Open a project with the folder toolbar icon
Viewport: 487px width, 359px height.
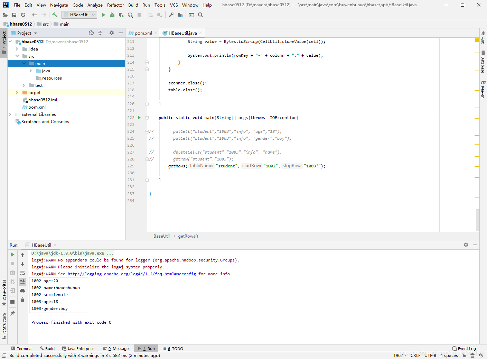click(5, 15)
